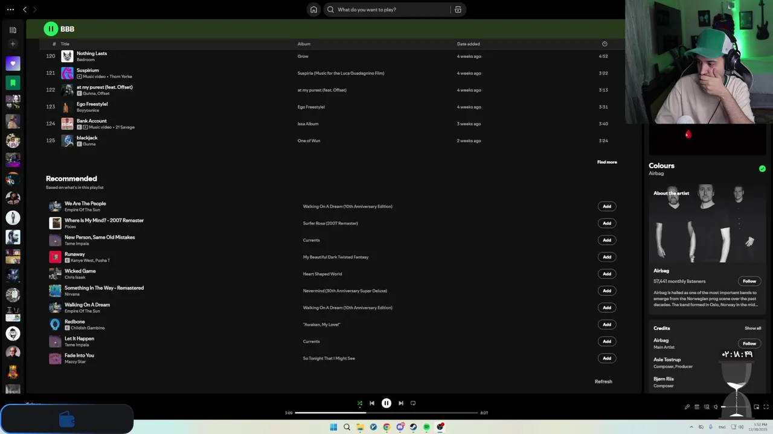Click the Album column header
Viewport: 773px width, 434px height.
[304, 44]
